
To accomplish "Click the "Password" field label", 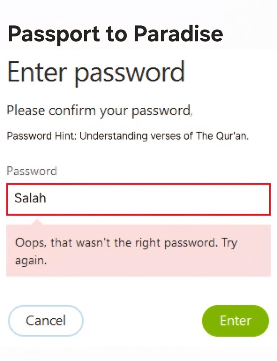I will pos(32,171).
